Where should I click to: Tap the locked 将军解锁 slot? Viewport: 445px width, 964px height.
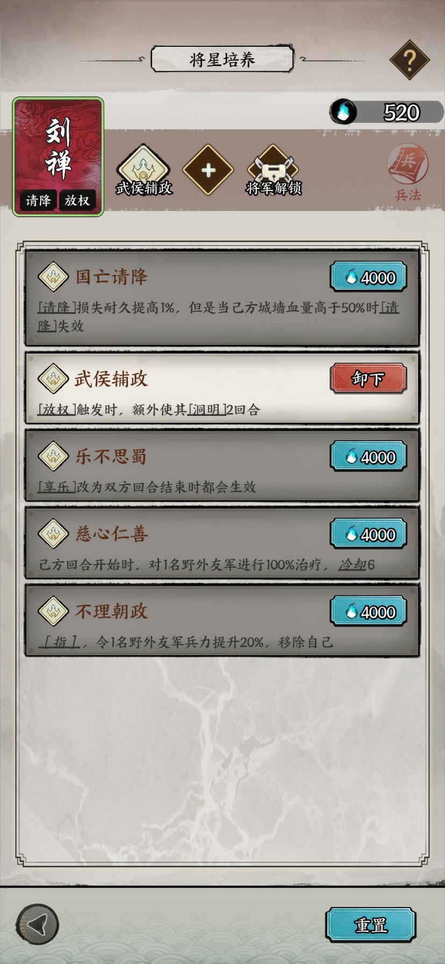[274, 171]
